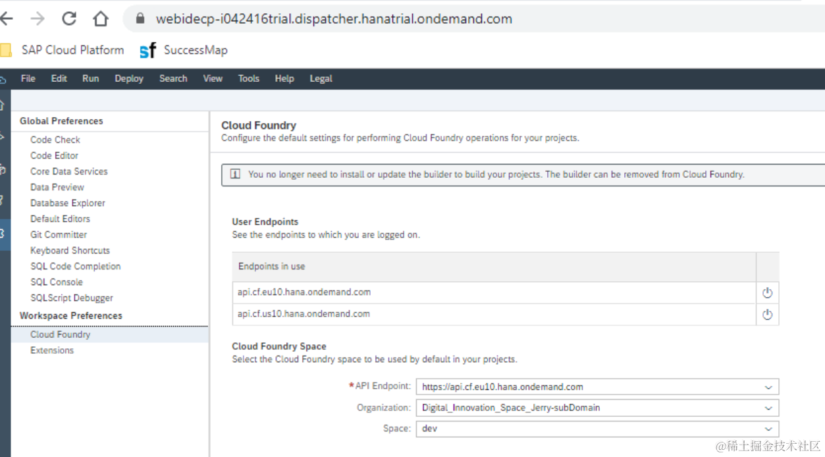Open the Space dropdown arrow
825x457 pixels.
pos(768,429)
